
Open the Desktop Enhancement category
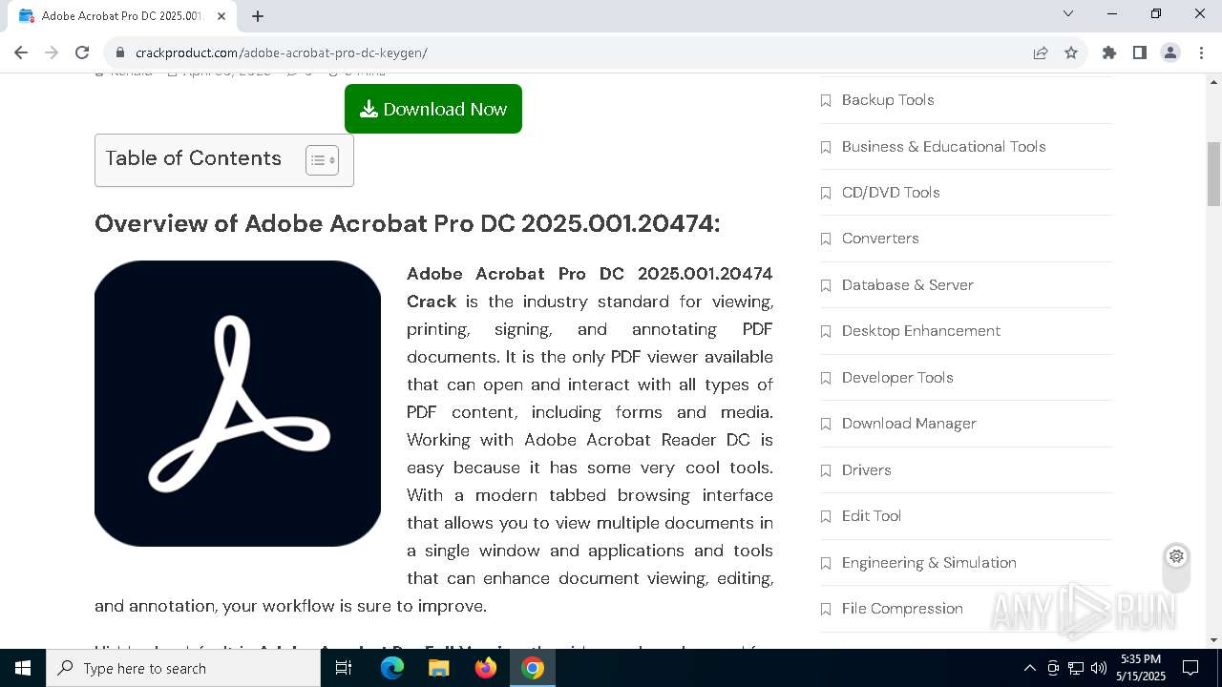[x=921, y=330]
